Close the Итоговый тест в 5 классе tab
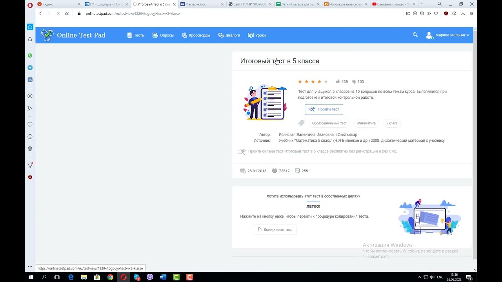 coord(175,4)
